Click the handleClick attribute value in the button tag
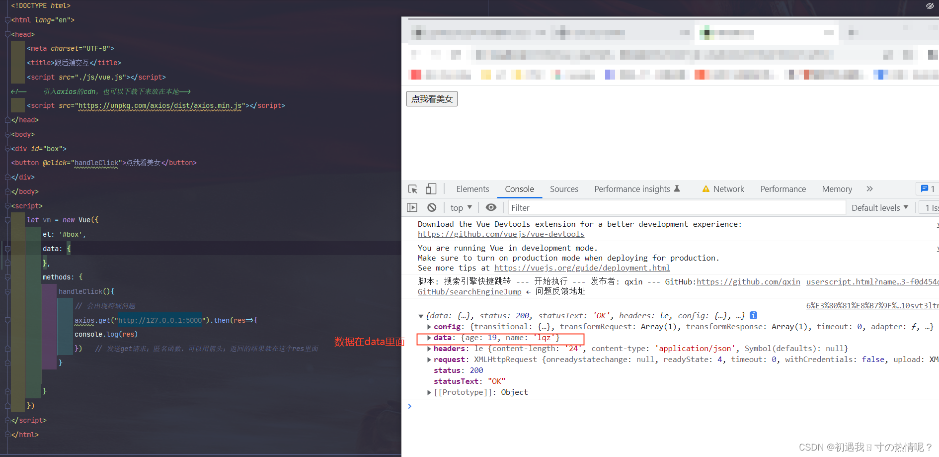This screenshot has height=457, width=939. tap(96, 163)
